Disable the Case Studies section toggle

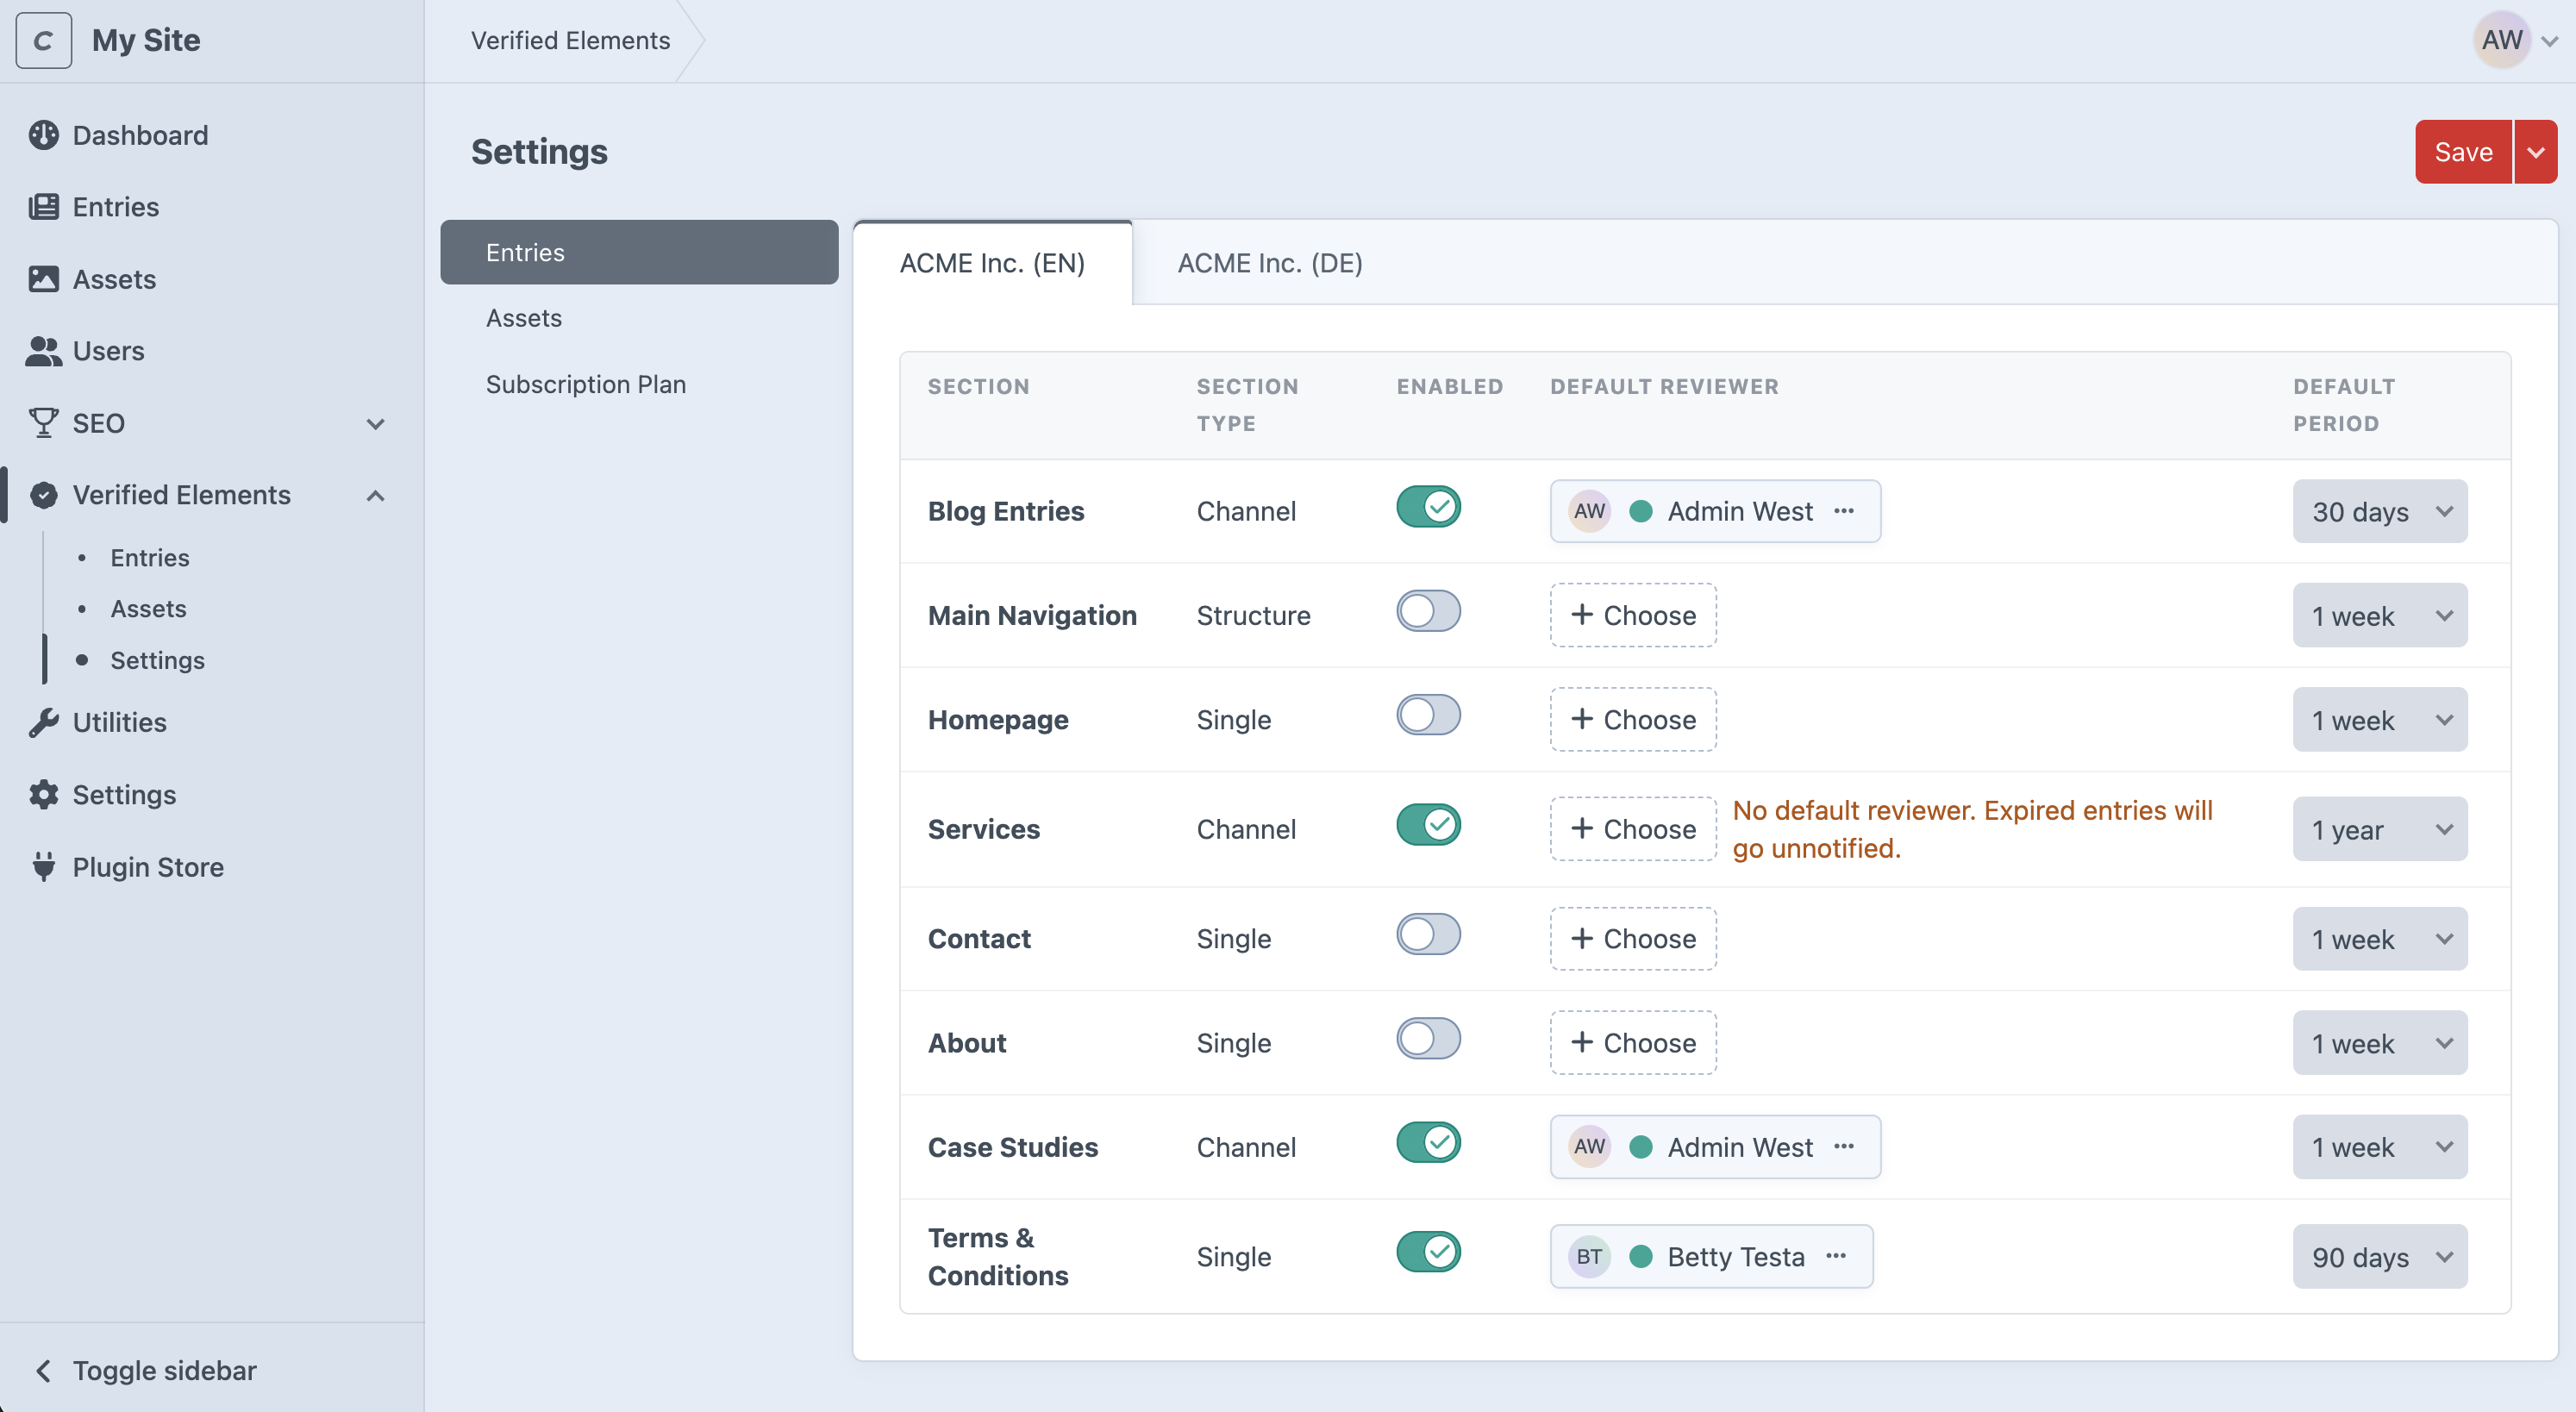click(1428, 1142)
